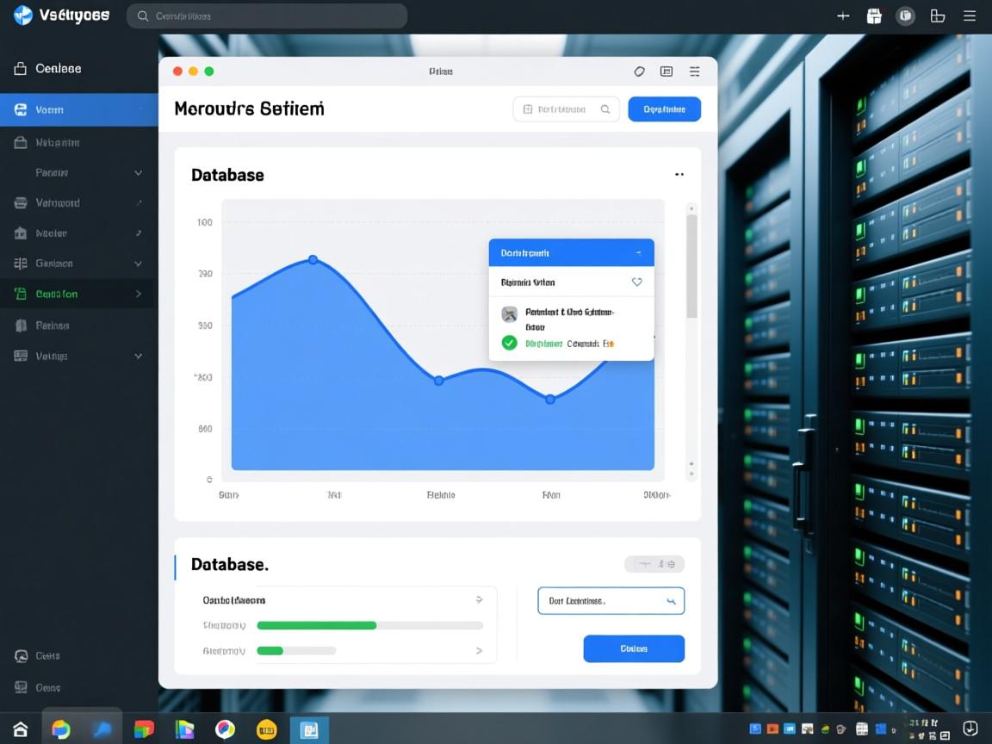This screenshot has height=744, width=992.
Task: Click the layout panel icon in top bar
Action: 938,16
